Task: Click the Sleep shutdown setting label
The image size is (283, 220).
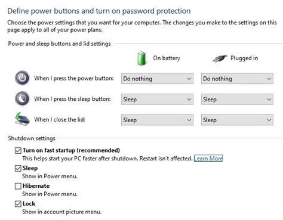Action: pos(30,168)
